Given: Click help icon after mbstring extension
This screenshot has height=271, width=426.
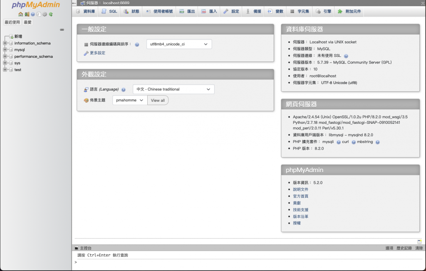Looking at the screenshot, I should (x=377, y=142).
